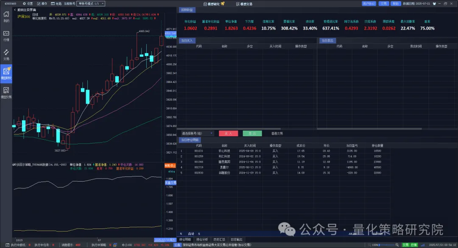Screen dimensions: 458x248
Task: Click the calculator icon in status bar
Action: click(x=115, y=245)
